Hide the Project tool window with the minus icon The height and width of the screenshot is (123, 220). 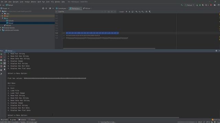[x=53, y=8]
